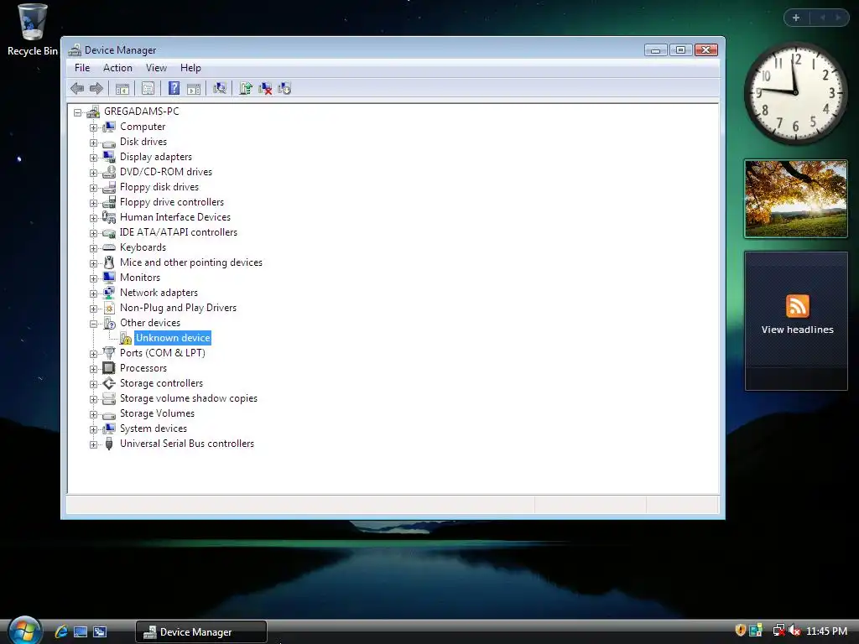
Task: Click the autumn tree slideshow thumbnail
Action: click(x=796, y=198)
